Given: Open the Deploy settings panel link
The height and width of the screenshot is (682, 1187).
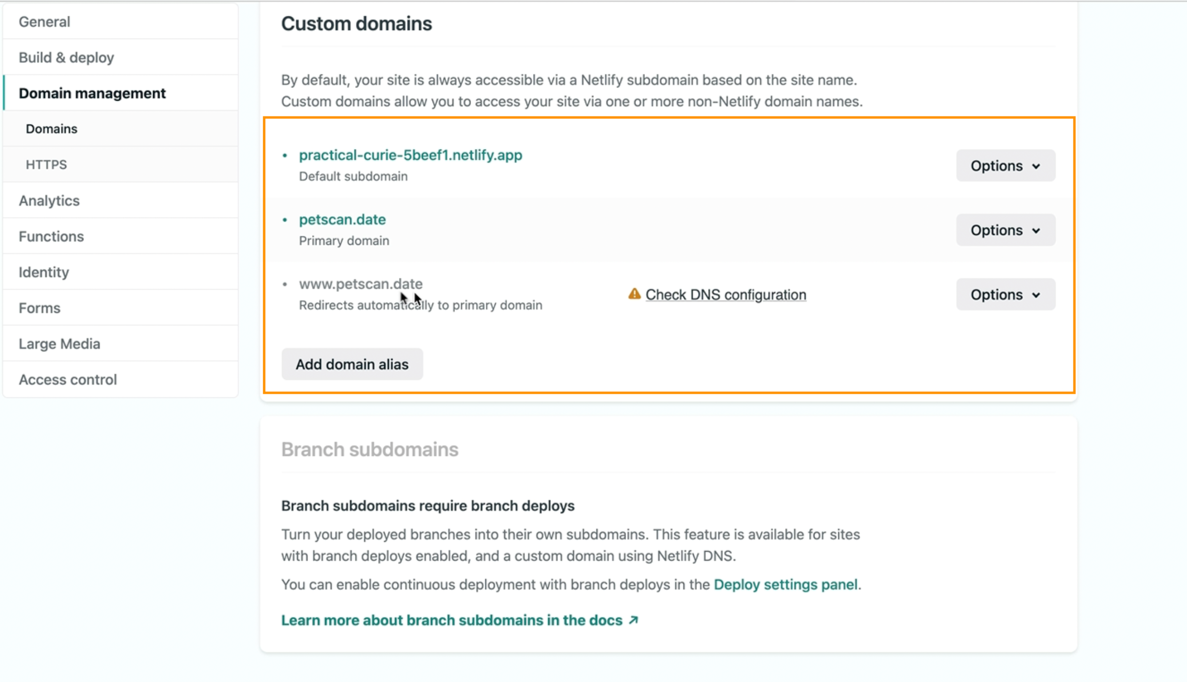Looking at the screenshot, I should click(785, 584).
